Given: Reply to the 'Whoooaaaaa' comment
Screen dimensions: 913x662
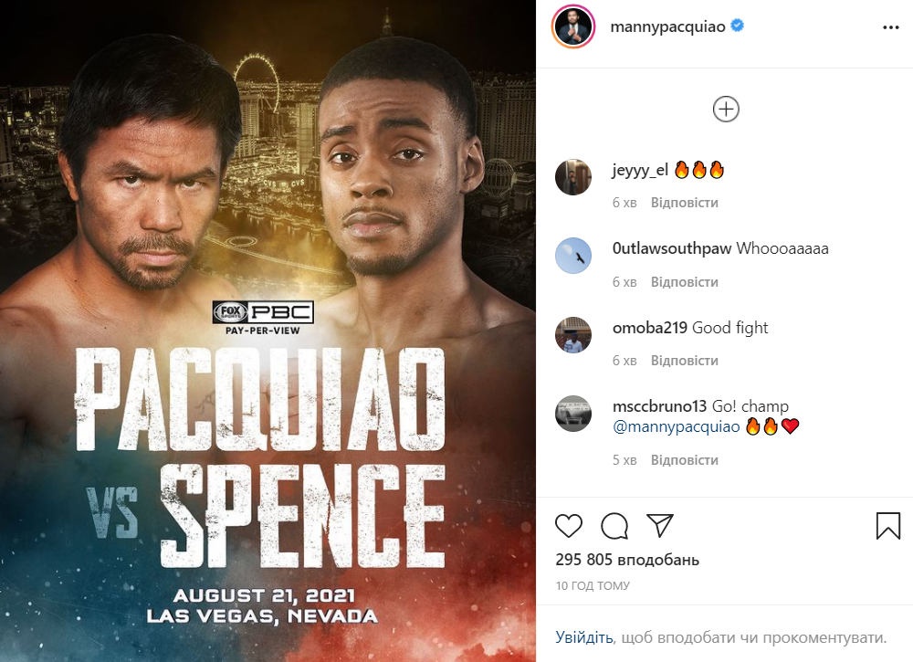Looking at the screenshot, I should 684,282.
